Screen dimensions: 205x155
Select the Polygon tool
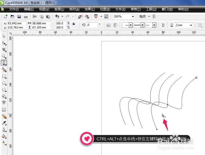4,90
